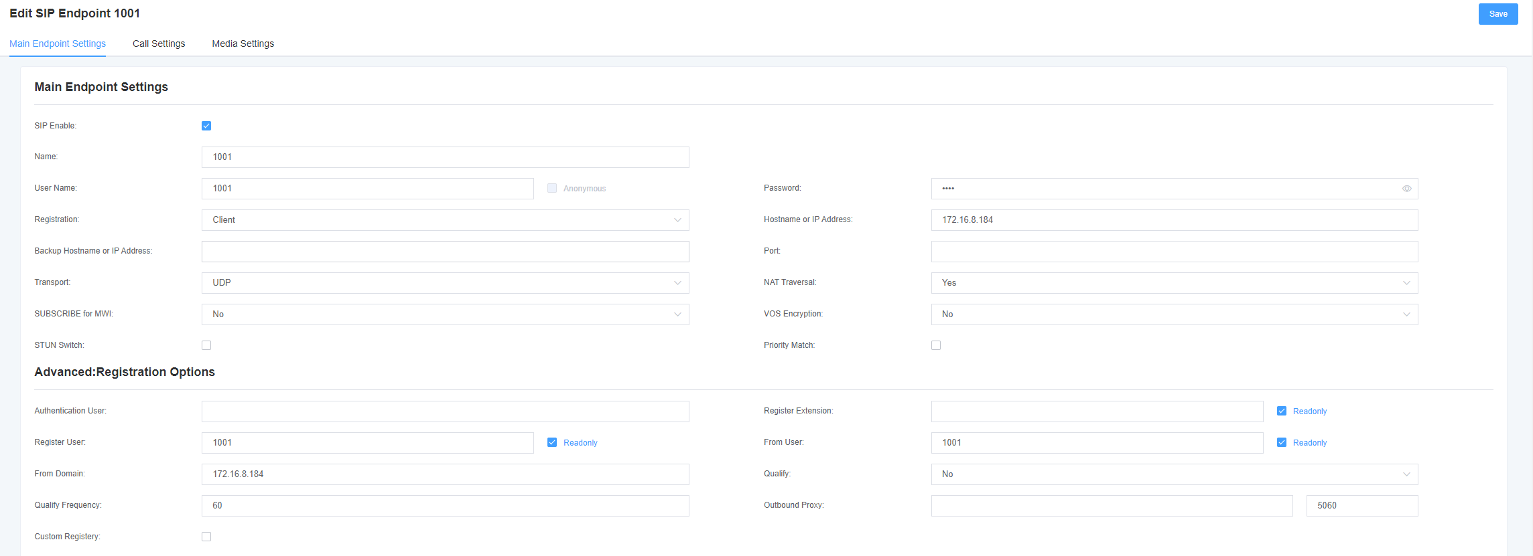The height and width of the screenshot is (556, 1533).
Task: Click the Register Extension input field
Action: (1097, 411)
